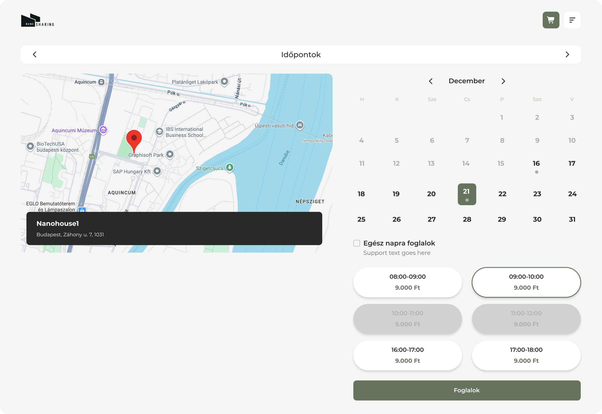Click the disabled 10:00-11:00 slot
The image size is (602, 414).
[407, 319]
